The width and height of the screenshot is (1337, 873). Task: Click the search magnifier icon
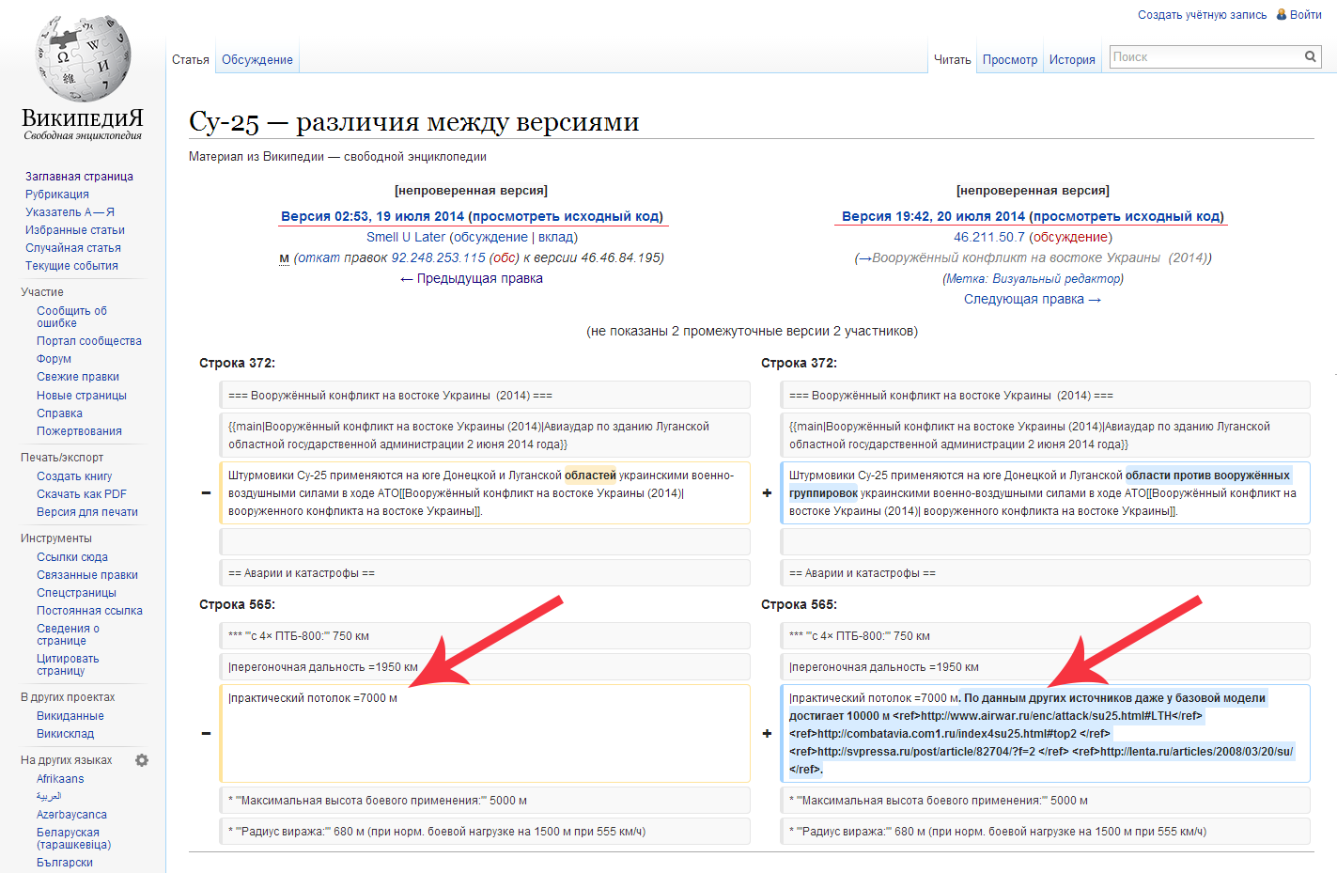[x=1310, y=56]
